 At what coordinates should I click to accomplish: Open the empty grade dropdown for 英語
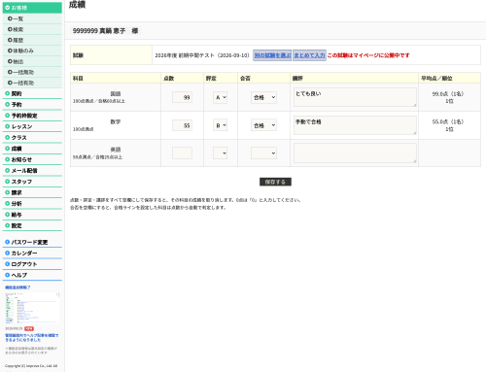tap(220, 153)
